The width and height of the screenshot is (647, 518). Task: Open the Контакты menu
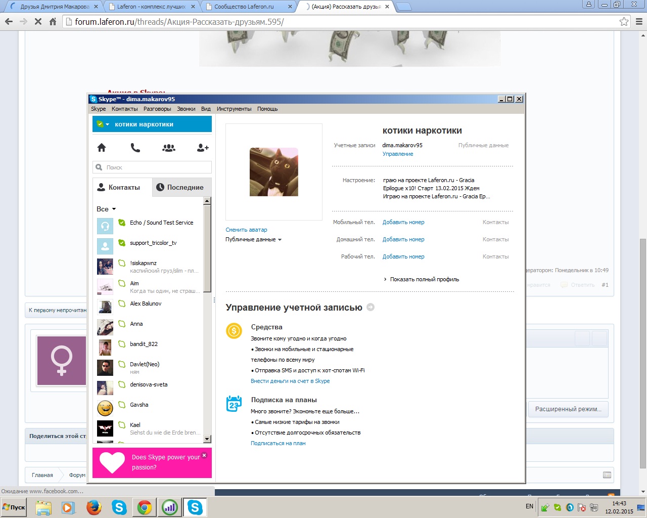tap(124, 109)
